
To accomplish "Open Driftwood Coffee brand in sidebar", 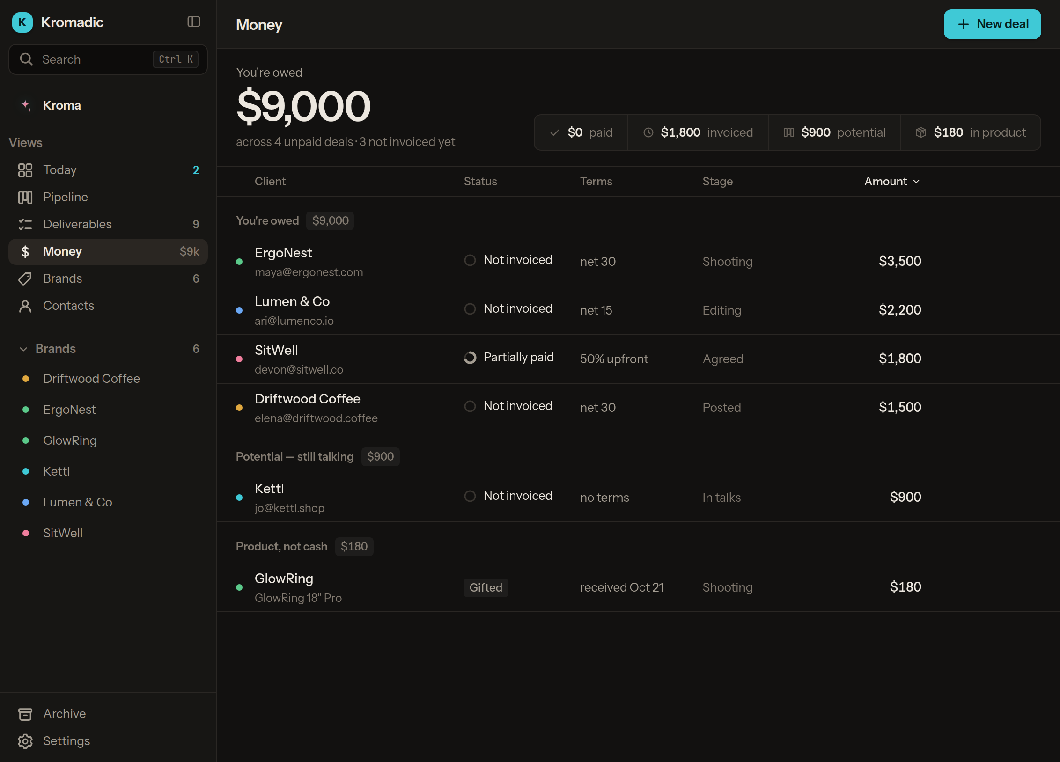I will 108,379.
